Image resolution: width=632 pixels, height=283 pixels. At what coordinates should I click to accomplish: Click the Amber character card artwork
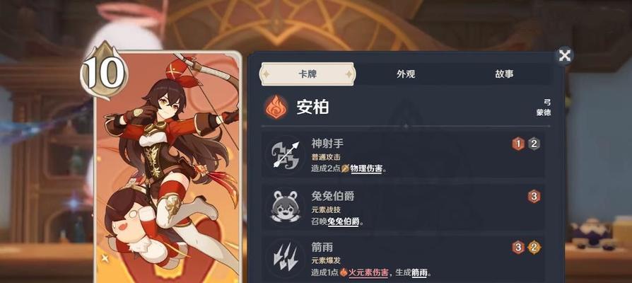[x=168, y=167]
